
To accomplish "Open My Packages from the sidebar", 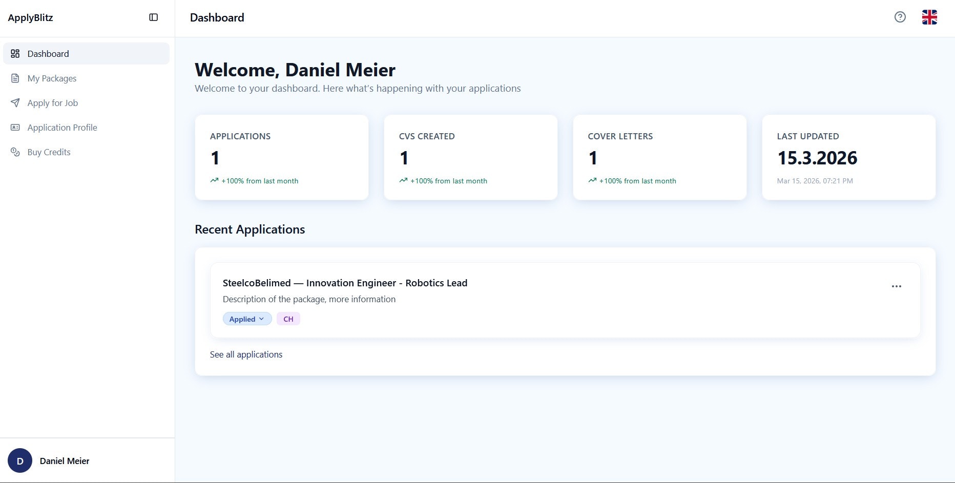I will coord(86,78).
